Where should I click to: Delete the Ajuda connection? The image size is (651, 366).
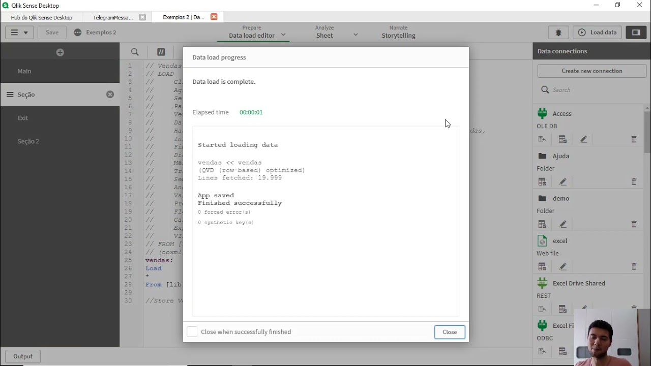click(x=634, y=181)
